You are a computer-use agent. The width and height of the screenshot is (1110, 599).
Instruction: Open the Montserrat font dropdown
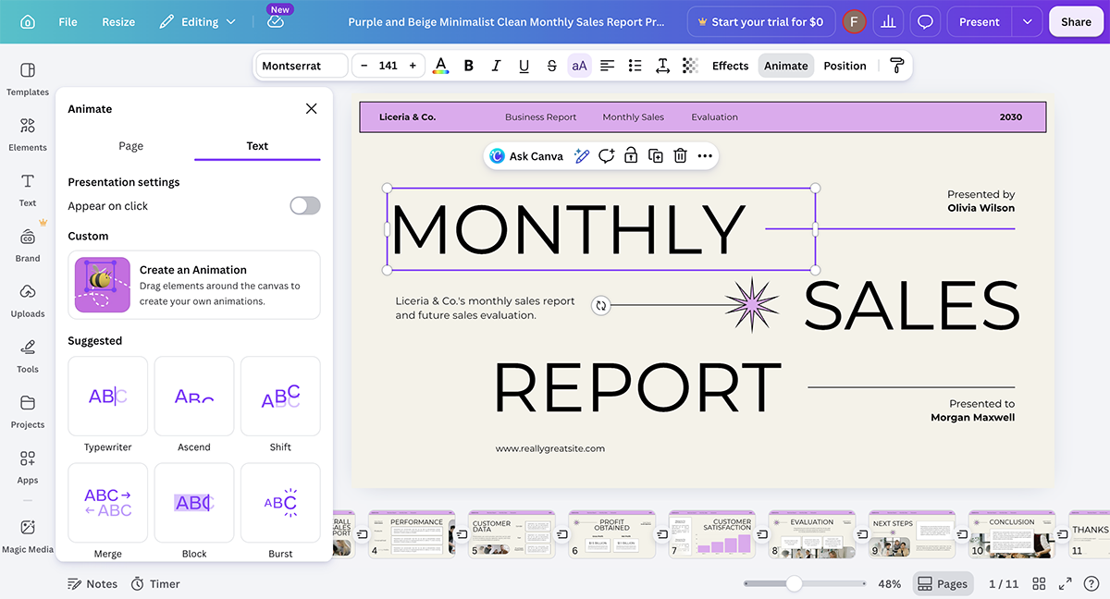(x=302, y=66)
